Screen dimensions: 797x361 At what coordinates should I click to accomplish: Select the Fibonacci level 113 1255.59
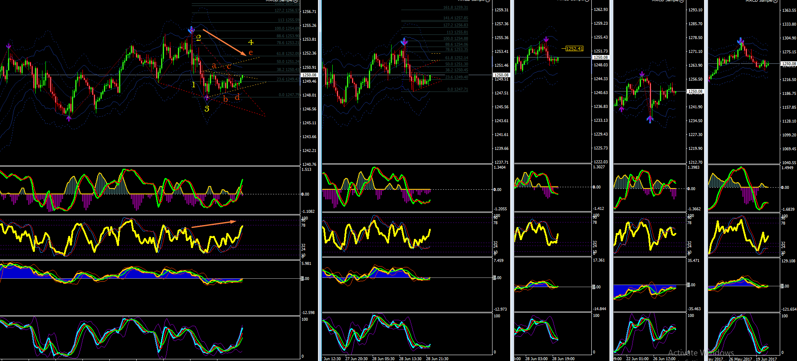click(289, 20)
